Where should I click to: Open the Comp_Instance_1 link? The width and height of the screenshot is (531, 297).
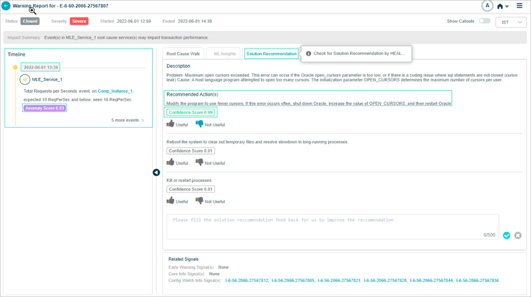coord(115,91)
